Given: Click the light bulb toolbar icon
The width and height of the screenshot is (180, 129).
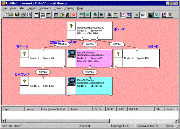Looking at the screenshot, I should (156, 15).
